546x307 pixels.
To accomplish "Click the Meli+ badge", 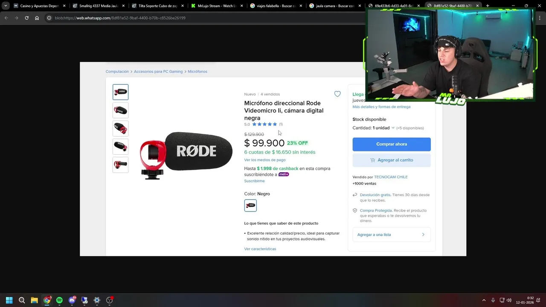I will tap(284, 174).
